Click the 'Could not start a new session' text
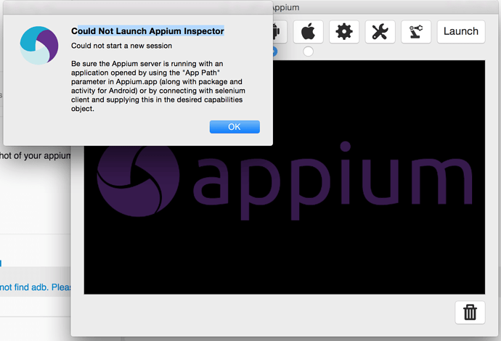 tap(121, 46)
